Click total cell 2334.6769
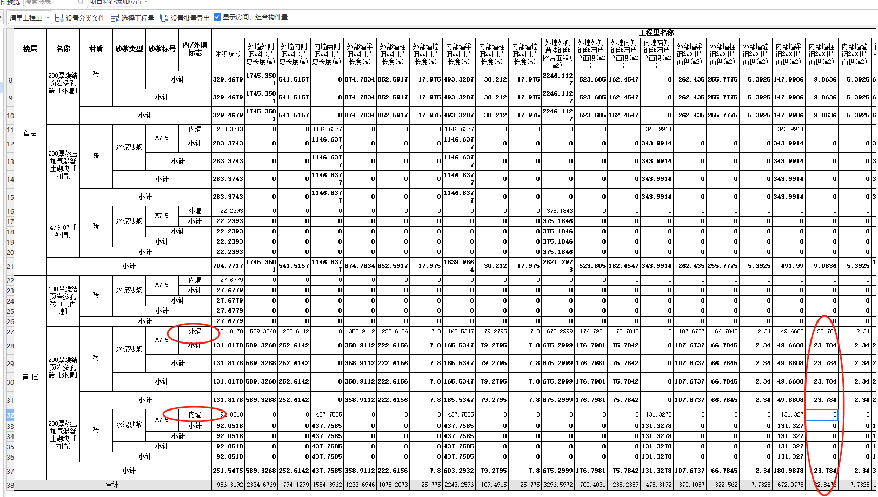This screenshot has width=878, height=497. tap(261, 485)
